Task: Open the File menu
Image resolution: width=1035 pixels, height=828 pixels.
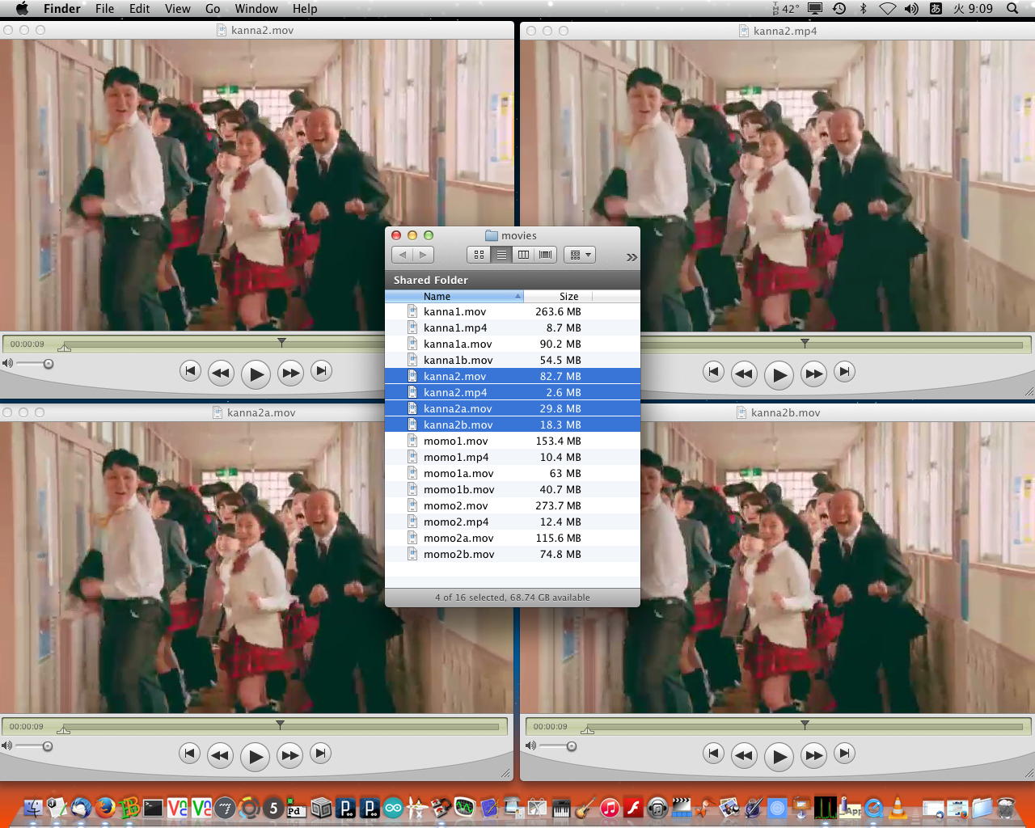Action: point(104,9)
